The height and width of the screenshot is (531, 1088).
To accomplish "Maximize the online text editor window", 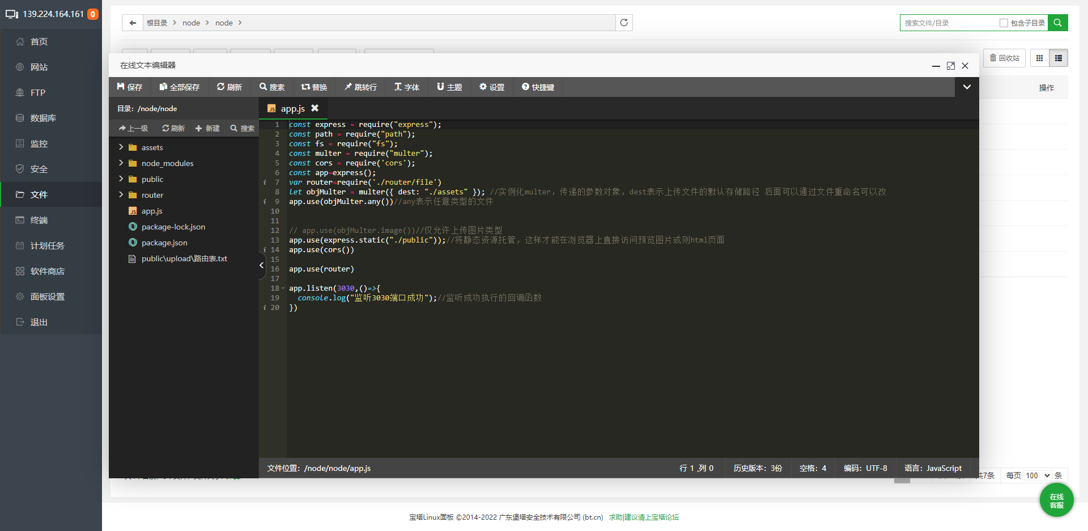I will 951,66.
